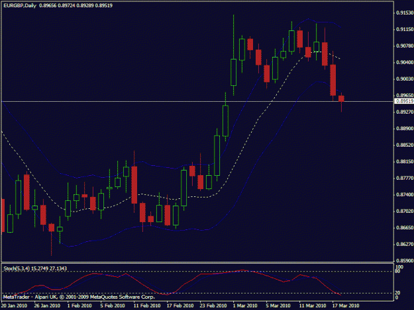Screen dimensions: 414x310
Task: Click the 0.90780 price axis label
Action: pos(405,46)
